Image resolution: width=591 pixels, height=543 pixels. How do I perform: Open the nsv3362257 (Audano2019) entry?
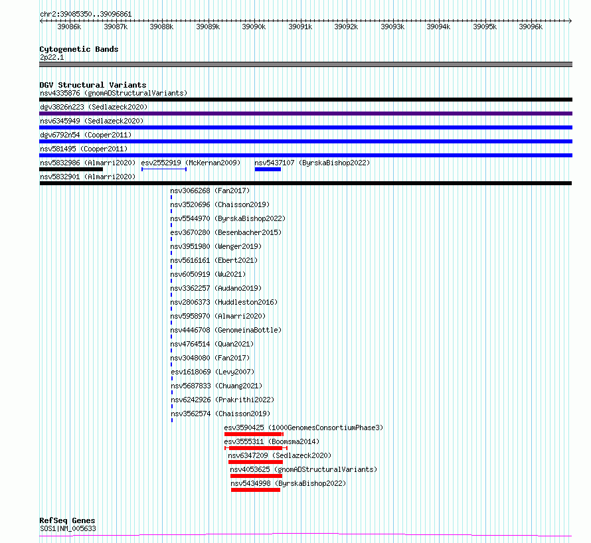[216, 288]
